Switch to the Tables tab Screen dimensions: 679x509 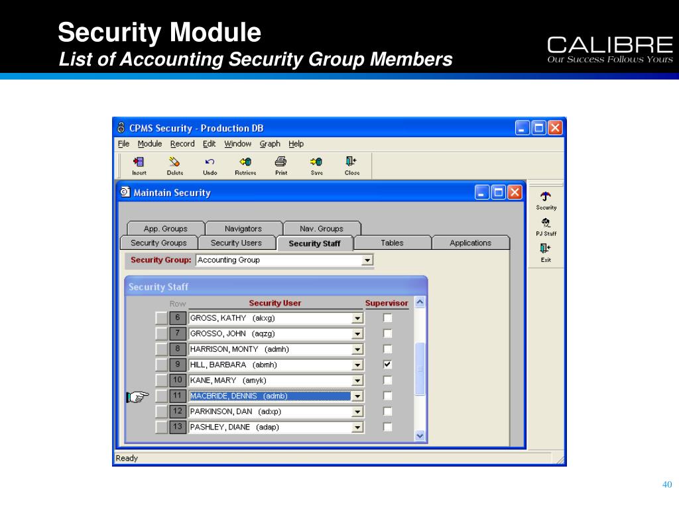tap(393, 243)
